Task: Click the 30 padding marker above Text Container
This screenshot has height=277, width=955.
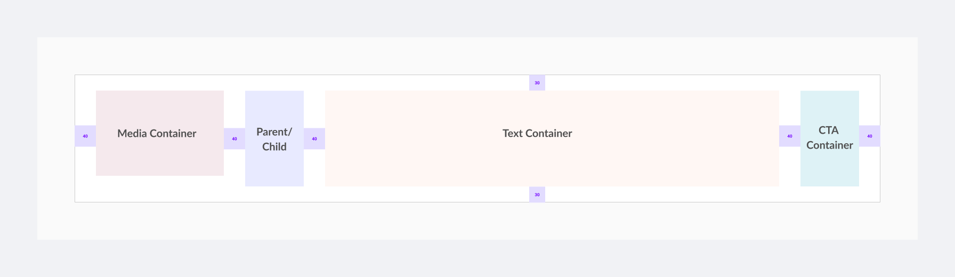Action: click(x=537, y=83)
